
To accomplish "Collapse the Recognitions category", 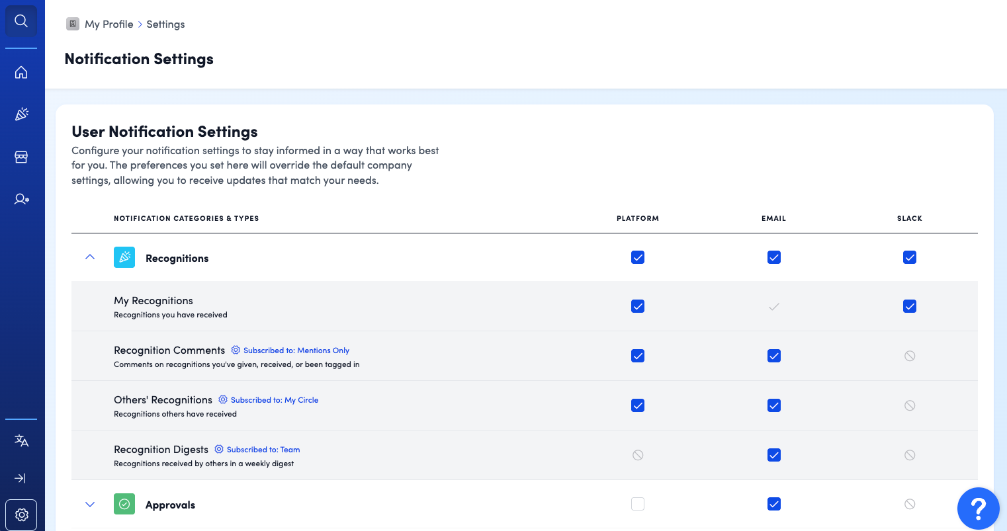I will (x=90, y=257).
